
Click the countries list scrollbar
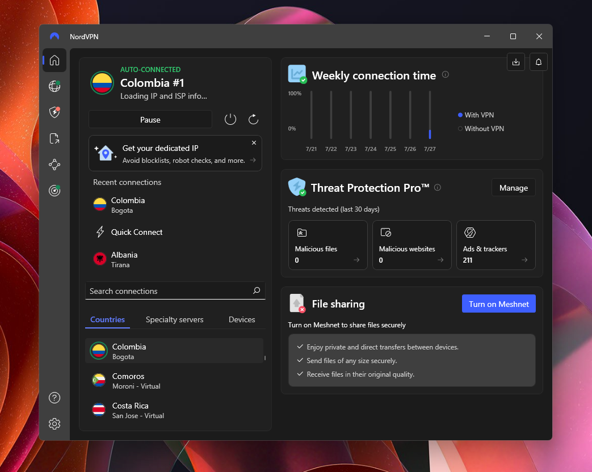tap(265, 357)
